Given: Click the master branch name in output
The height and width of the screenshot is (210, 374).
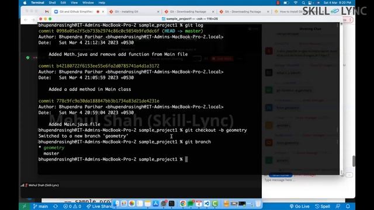Looking at the screenshot, I should [51, 153].
